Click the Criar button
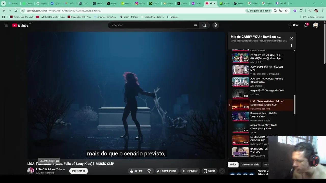This screenshot has width=326, height=183. [x=293, y=25]
